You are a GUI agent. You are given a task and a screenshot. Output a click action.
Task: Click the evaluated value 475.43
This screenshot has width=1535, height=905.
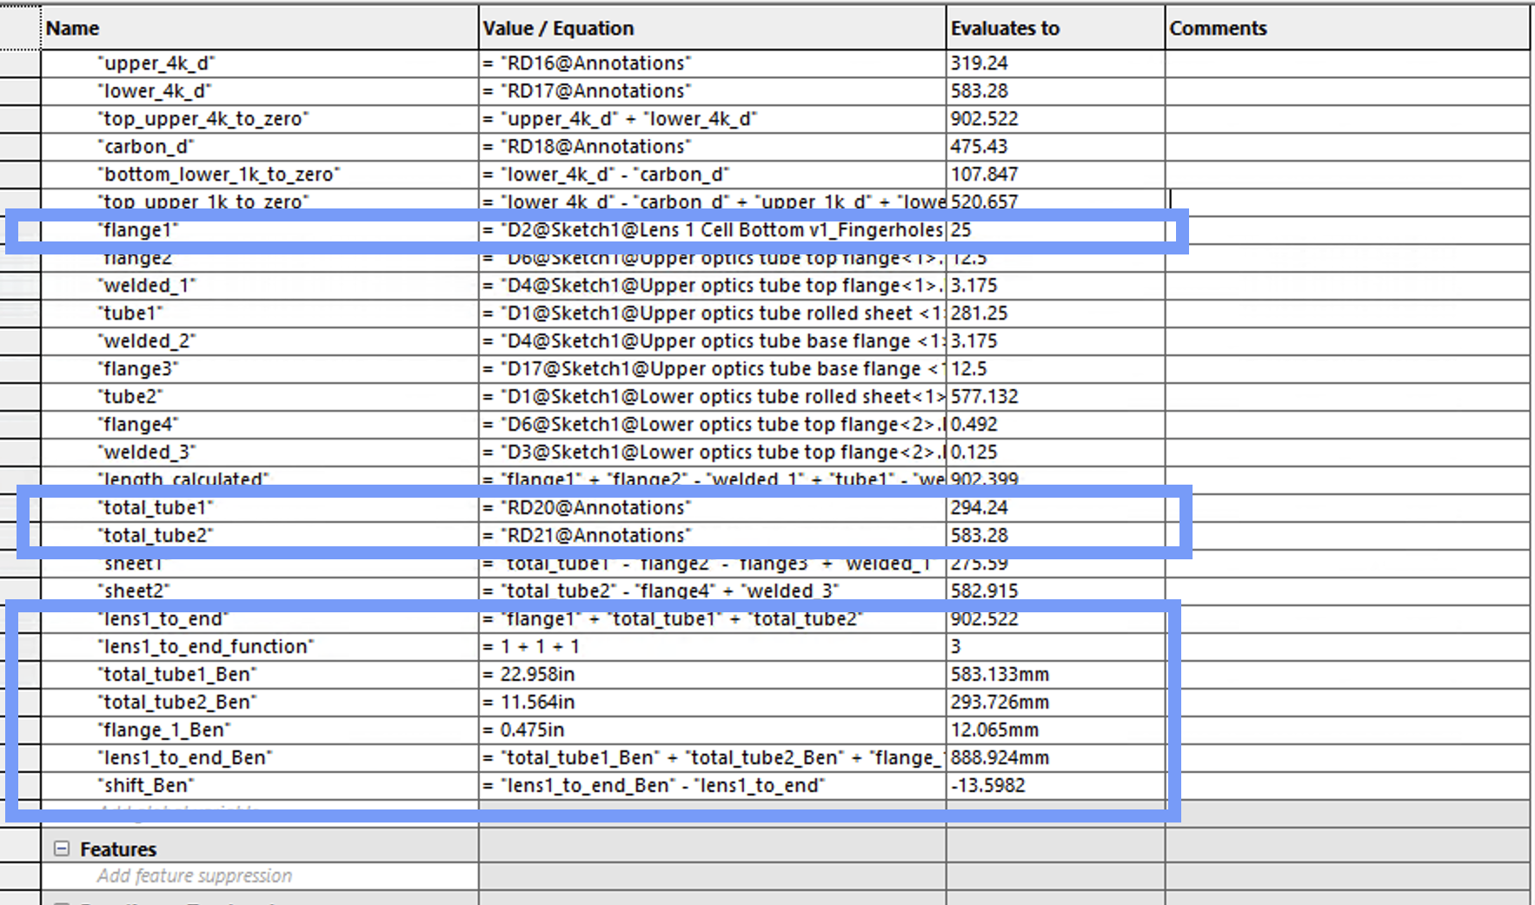click(x=979, y=147)
